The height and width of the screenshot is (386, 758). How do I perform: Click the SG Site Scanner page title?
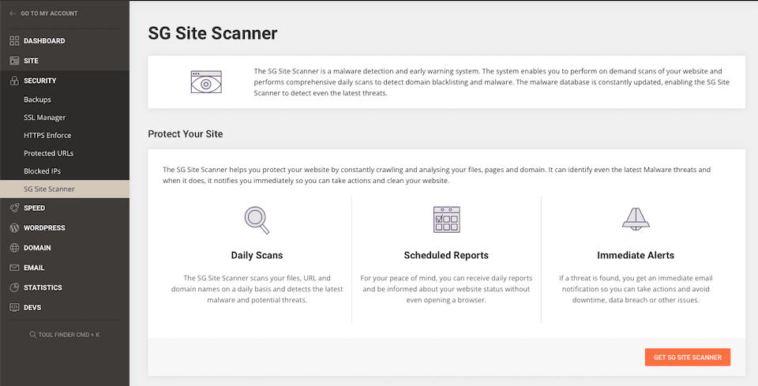(x=212, y=33)
